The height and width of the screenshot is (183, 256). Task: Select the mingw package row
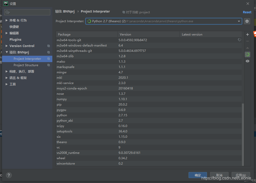[149, 72]
